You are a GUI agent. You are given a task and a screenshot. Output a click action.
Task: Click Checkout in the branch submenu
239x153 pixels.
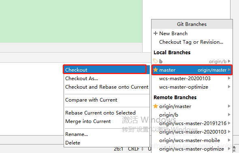(107, 70)
